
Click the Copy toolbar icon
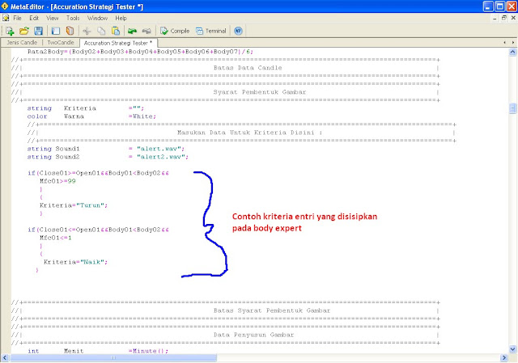[101, 31]
